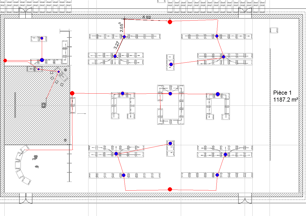Select the "Pièce 1" room label

pos(282,93)
